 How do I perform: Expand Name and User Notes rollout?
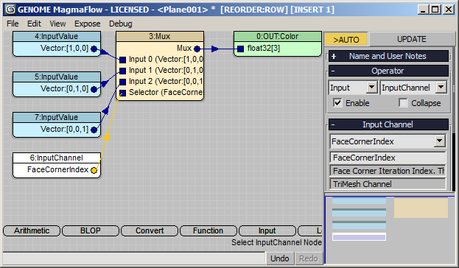click(388, 56)
